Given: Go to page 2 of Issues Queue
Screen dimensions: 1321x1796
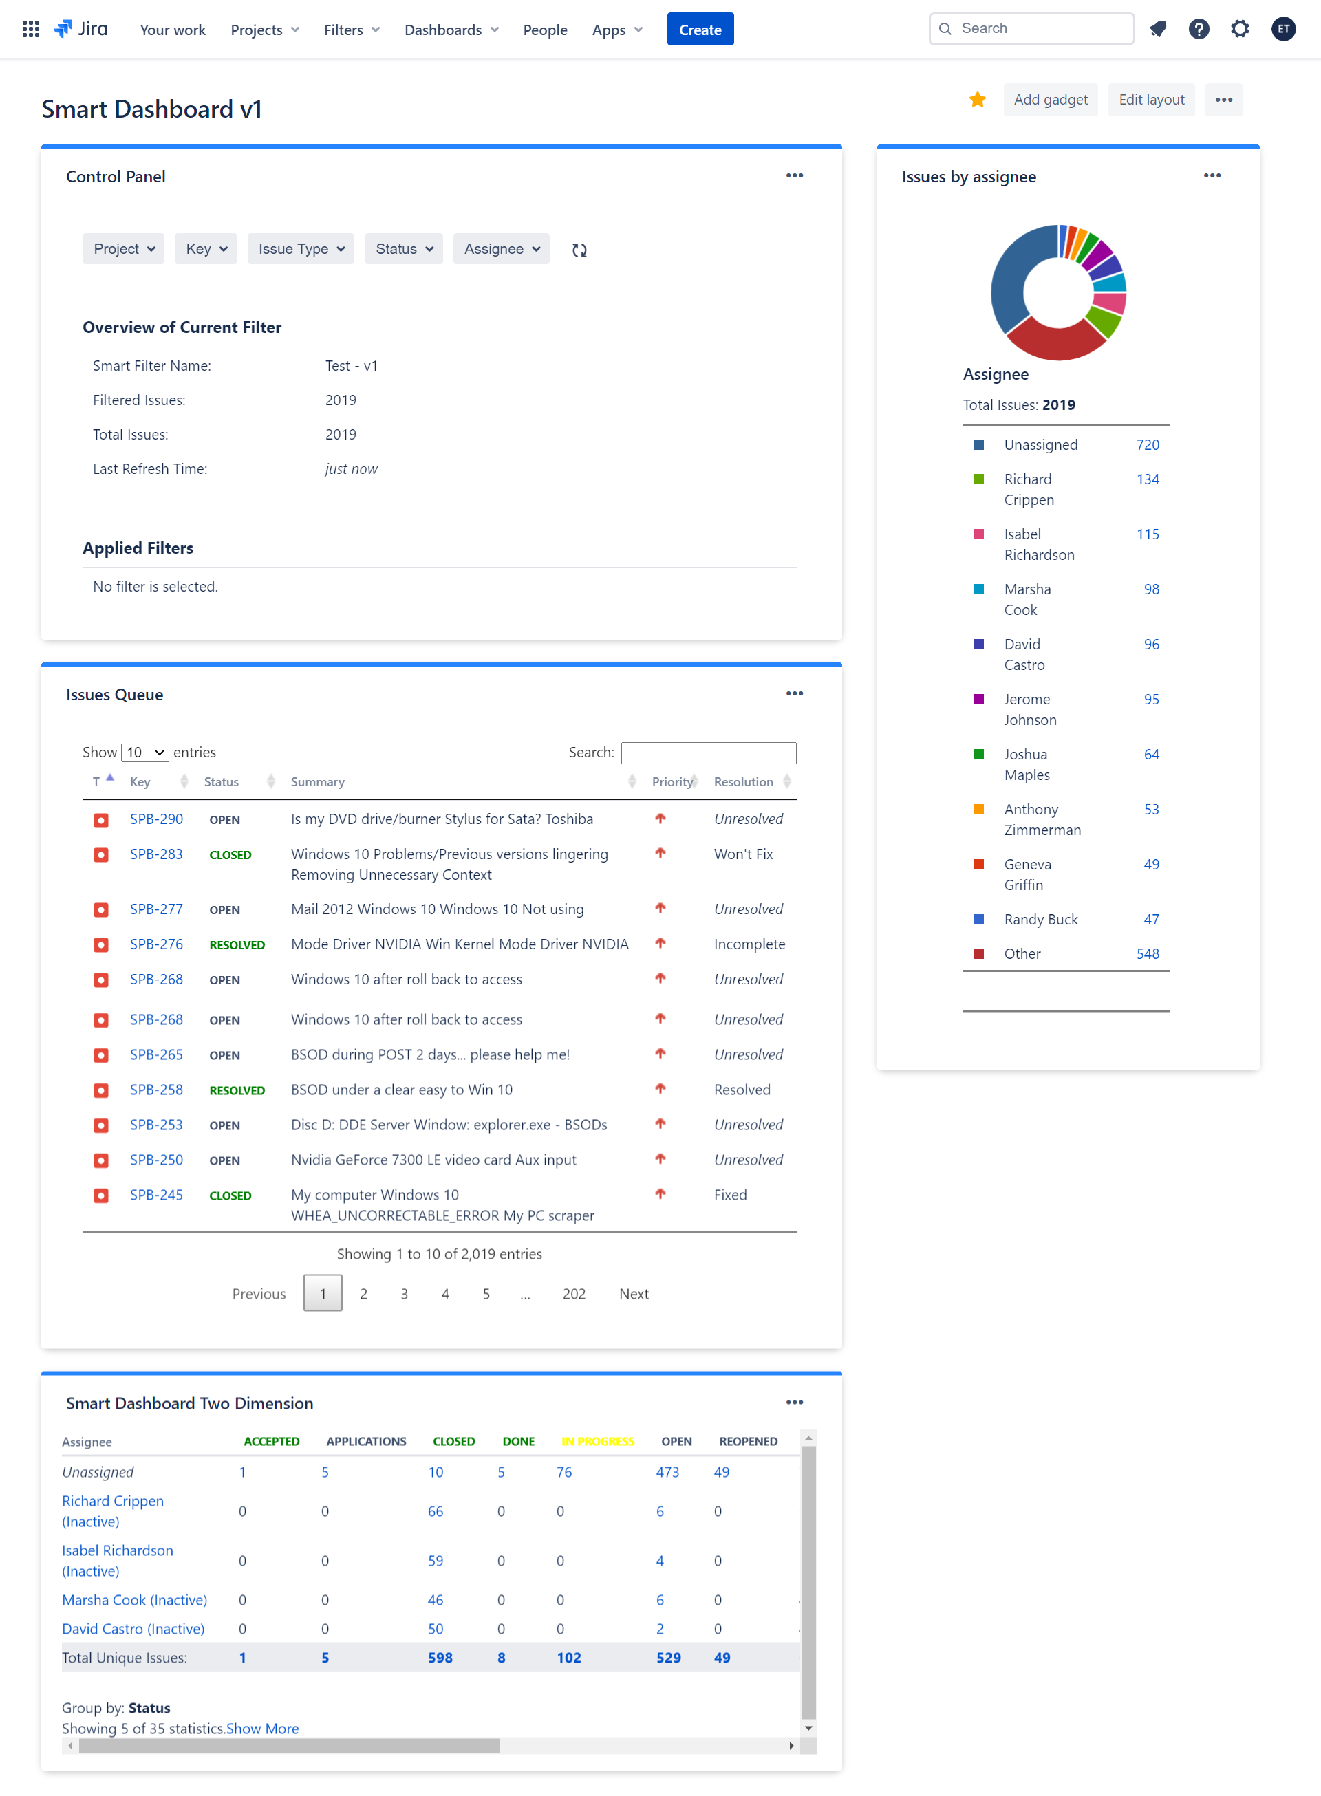Looking at the screenshot, I should (363, 1293).
